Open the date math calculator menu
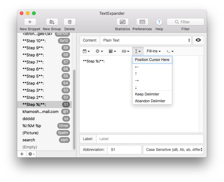 pyautogui.click(x=112, y=51)
